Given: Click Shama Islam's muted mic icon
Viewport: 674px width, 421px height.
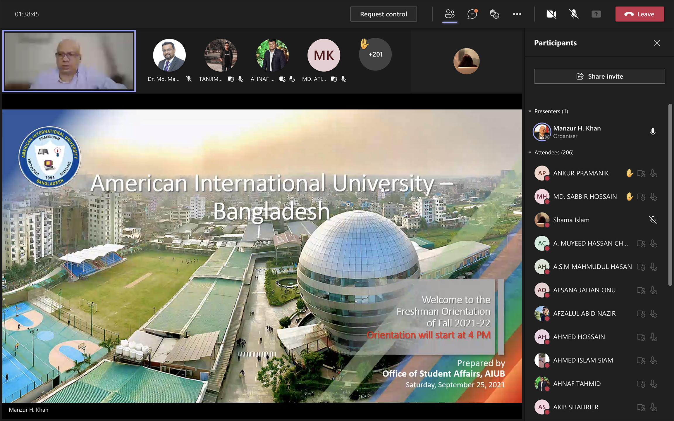Looking at the screenshot, I should [x=653, y=220].
